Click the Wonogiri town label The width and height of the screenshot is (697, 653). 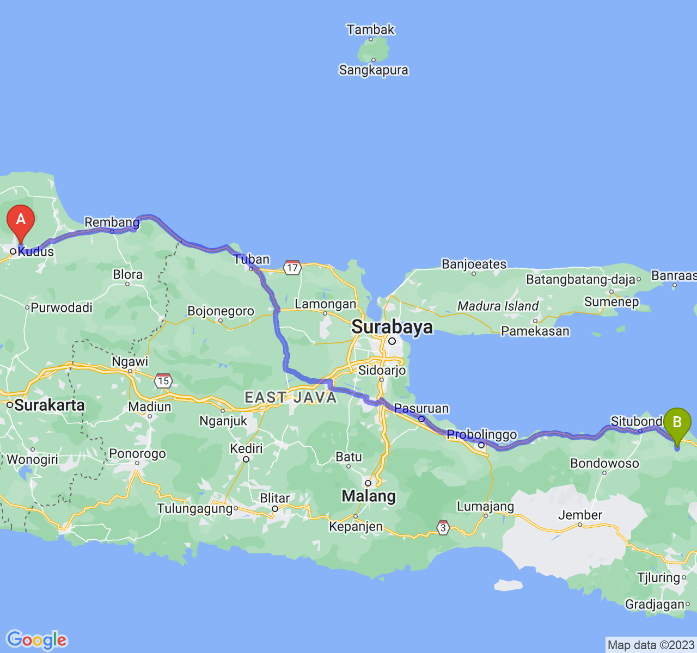point(32,459)
